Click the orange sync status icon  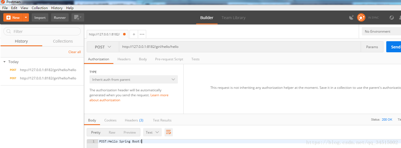click(x=361, y=17)
